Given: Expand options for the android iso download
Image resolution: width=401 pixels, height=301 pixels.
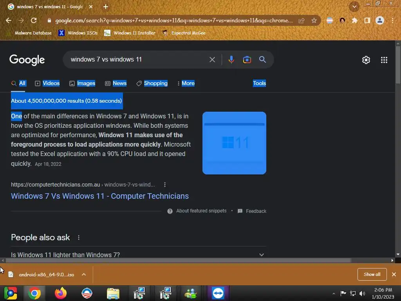Looking at the screenshot, I should (84, 275).
